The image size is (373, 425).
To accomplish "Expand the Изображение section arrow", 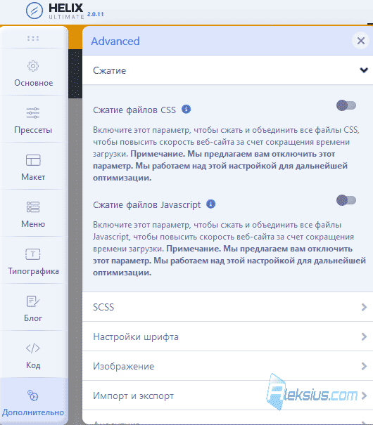I will pyautogui.click(x=364, y=366).
